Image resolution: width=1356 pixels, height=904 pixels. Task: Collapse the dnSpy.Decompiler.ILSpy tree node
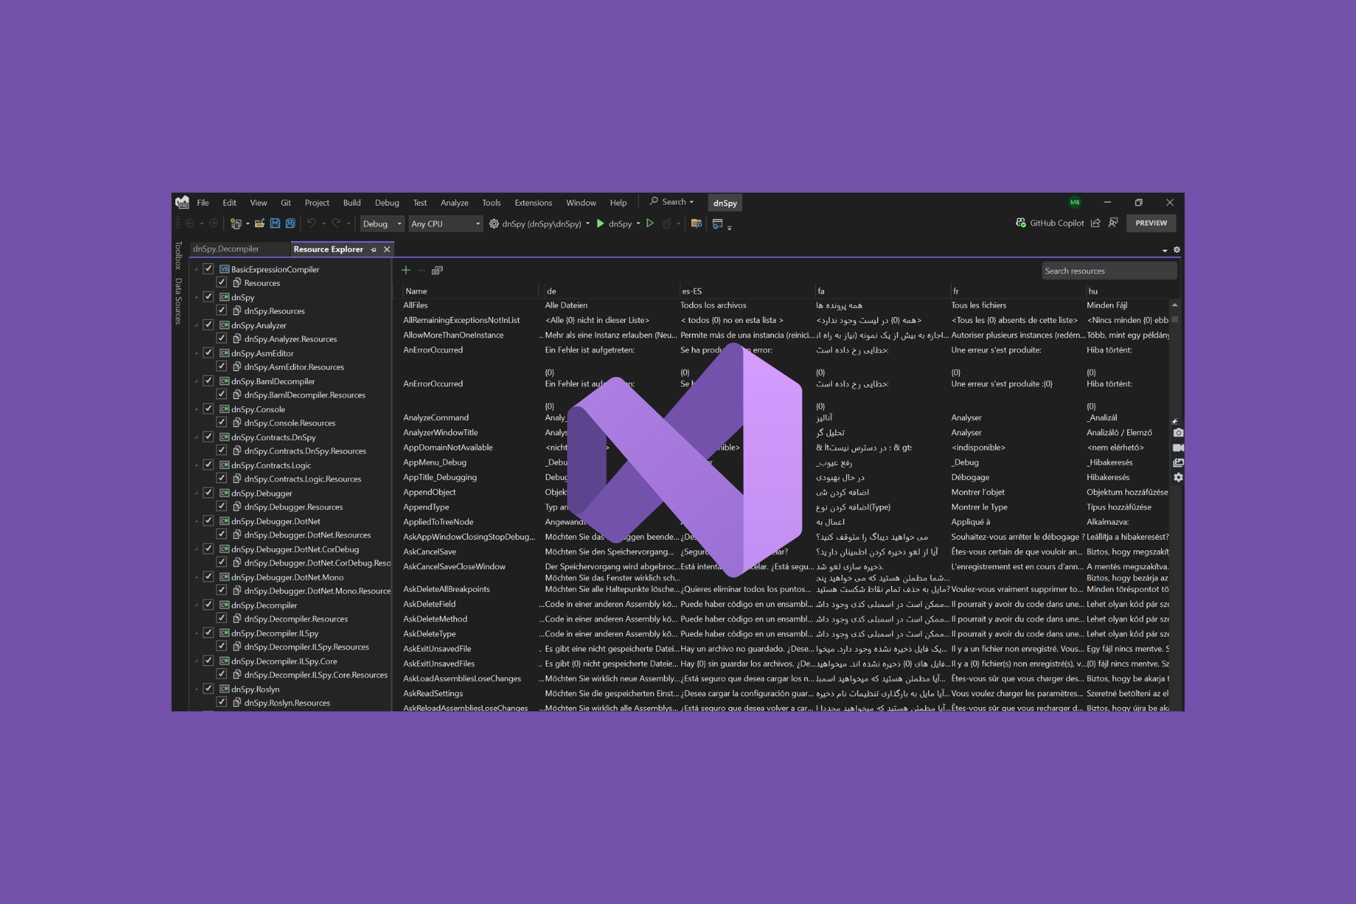click(x=196, y=634)
